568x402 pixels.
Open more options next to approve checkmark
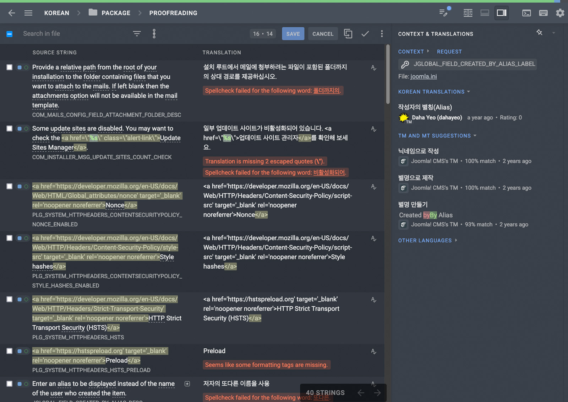coord(382,34)
